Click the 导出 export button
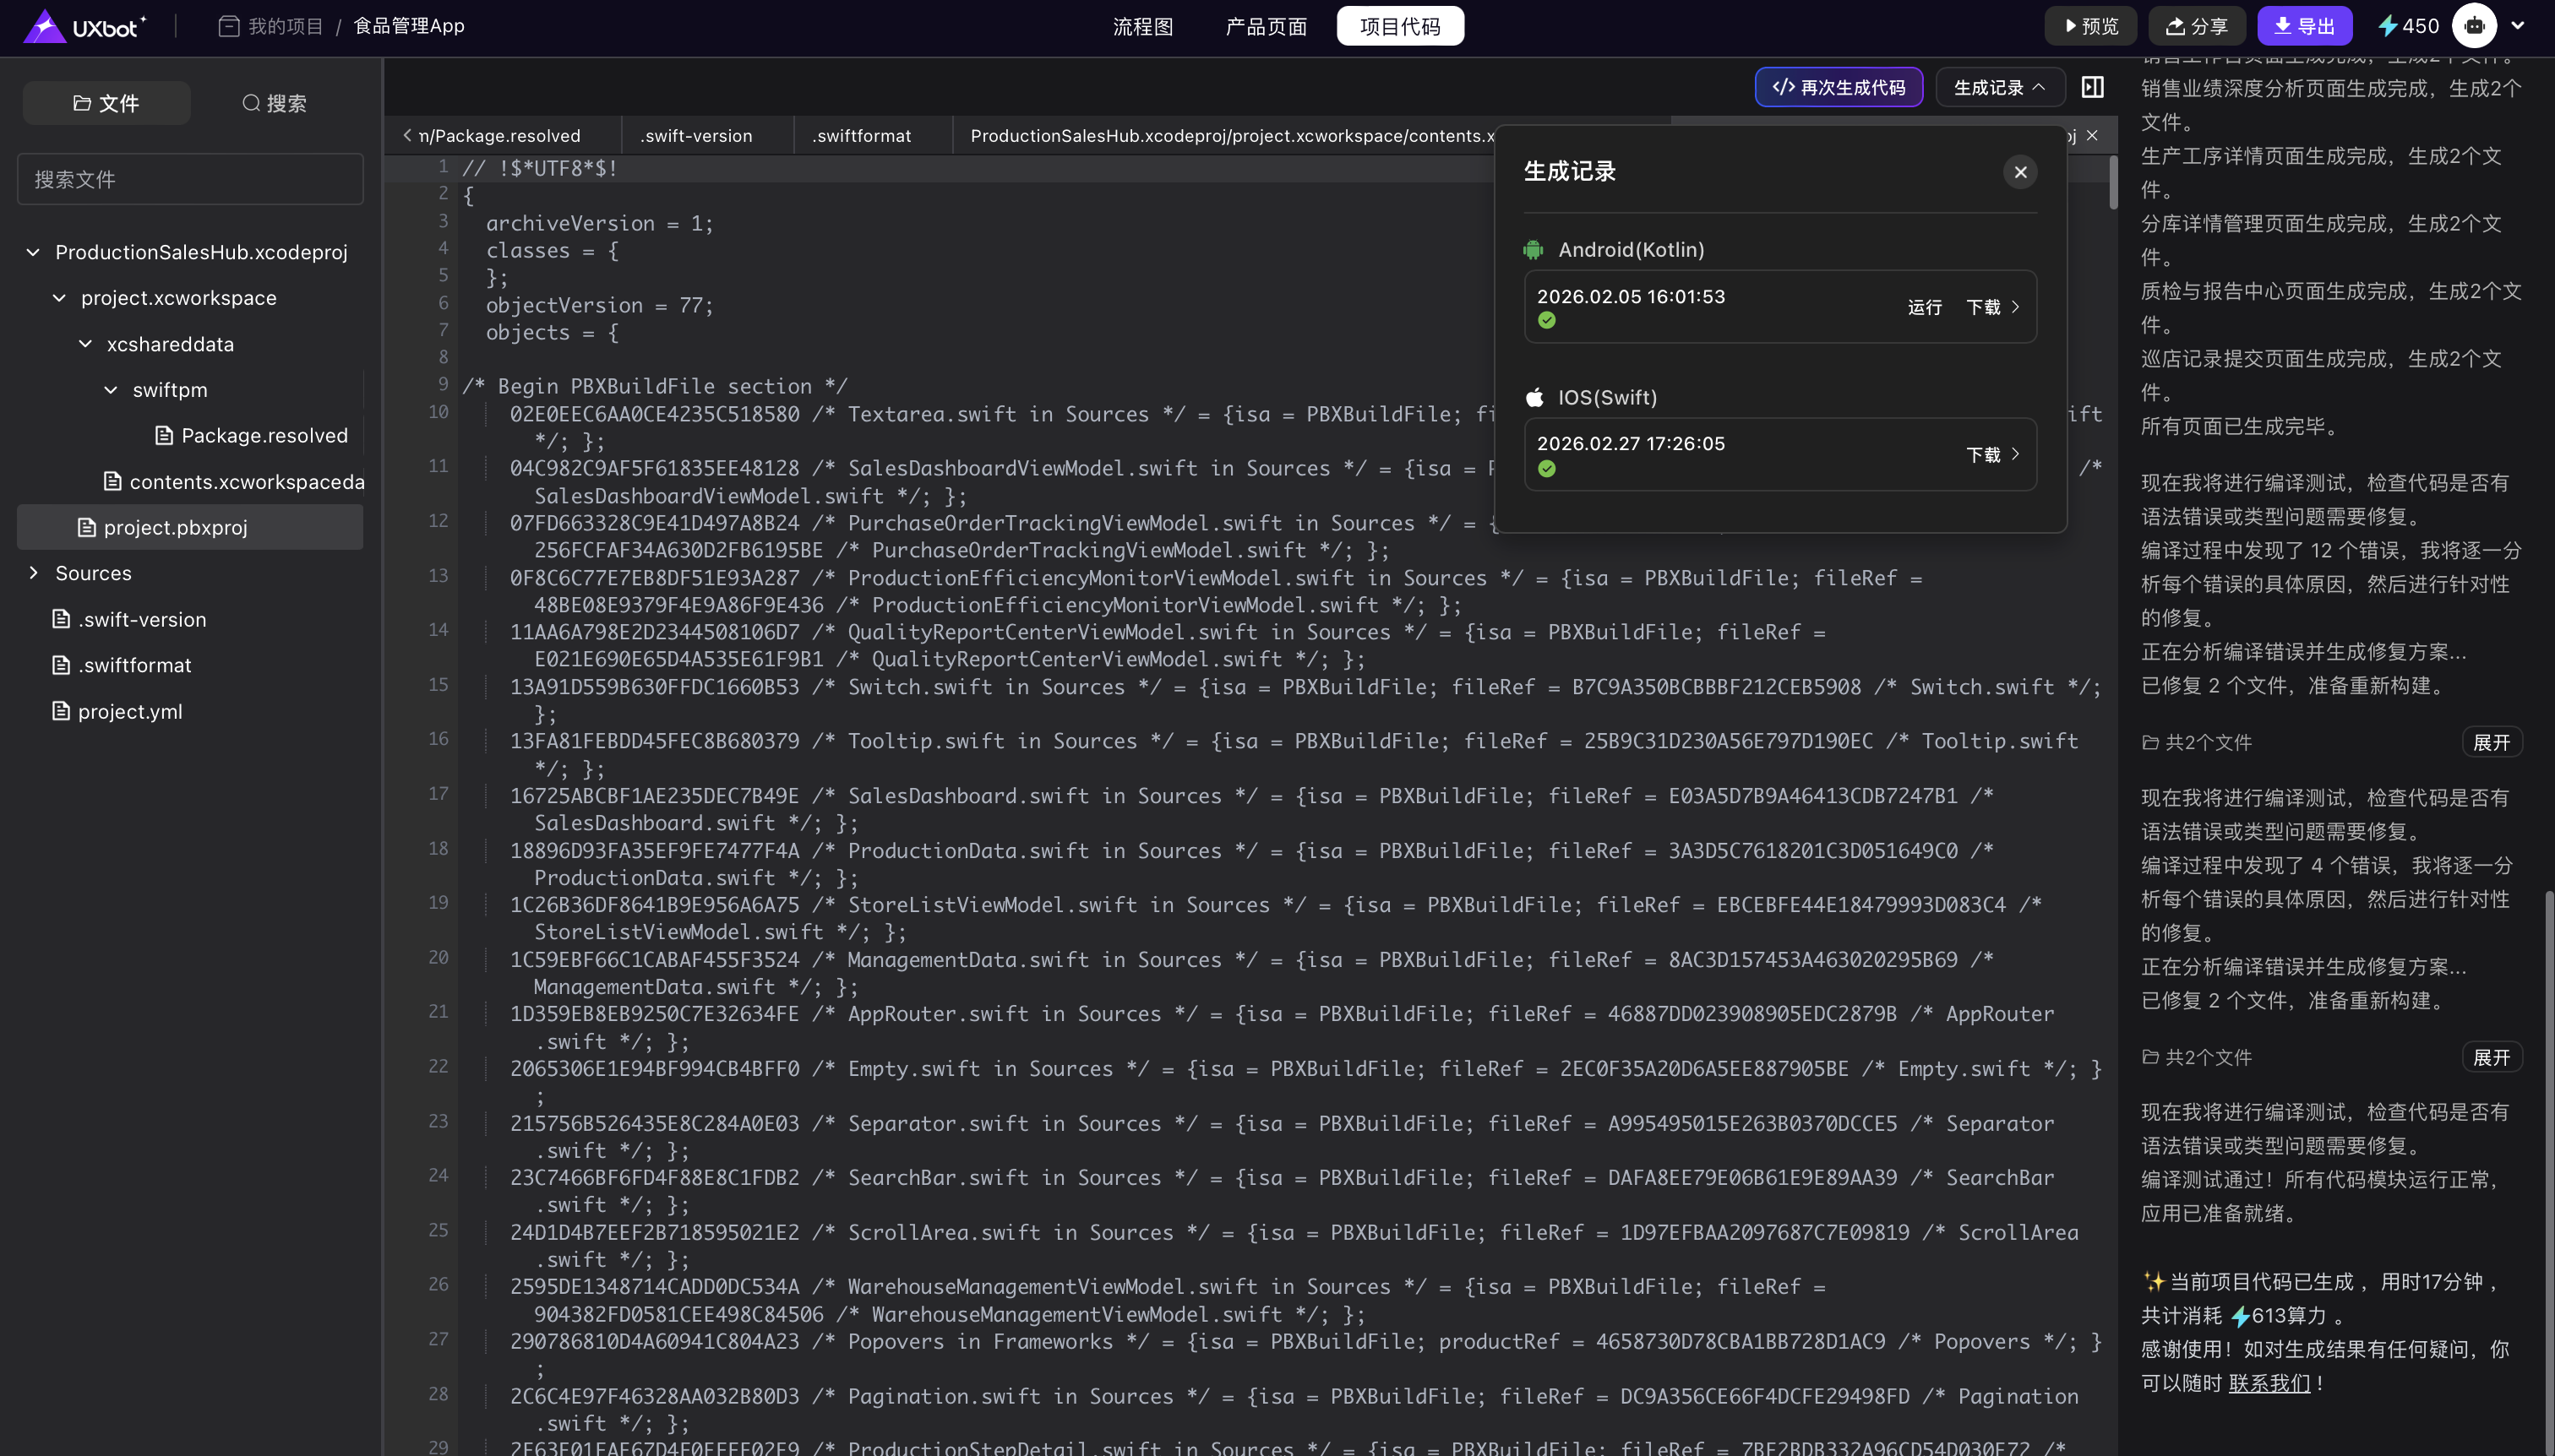Image resolution: width=2555 pixels, height=1456 pixels. tap(2304, 26)
